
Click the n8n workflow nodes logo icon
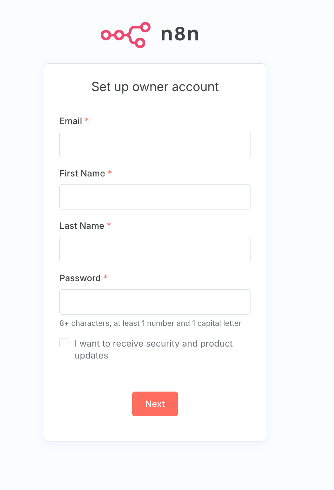(126, 35)
